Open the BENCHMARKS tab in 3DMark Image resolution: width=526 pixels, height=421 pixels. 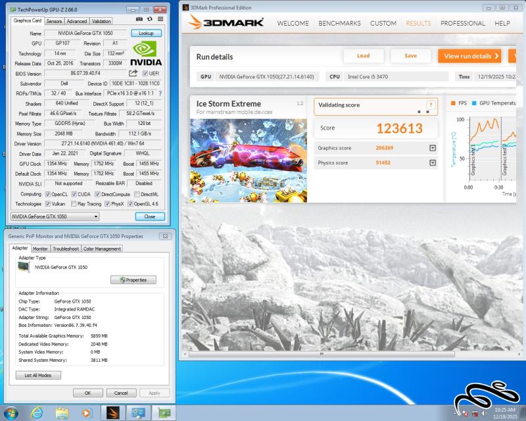[x=339, y=23]
